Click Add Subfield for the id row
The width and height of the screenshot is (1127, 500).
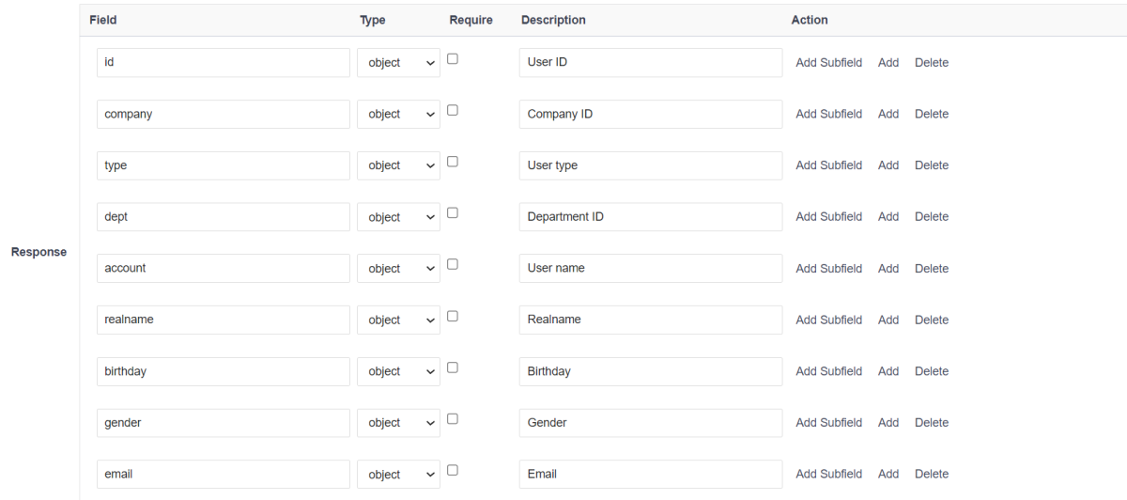click(x=828, y=63)
